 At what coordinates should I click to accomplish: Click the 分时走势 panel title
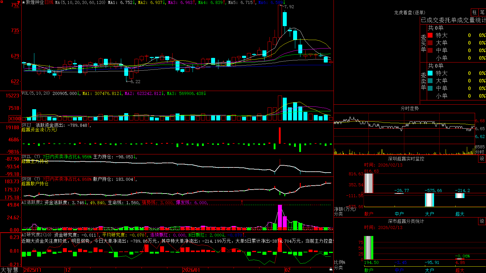(410, 108)
